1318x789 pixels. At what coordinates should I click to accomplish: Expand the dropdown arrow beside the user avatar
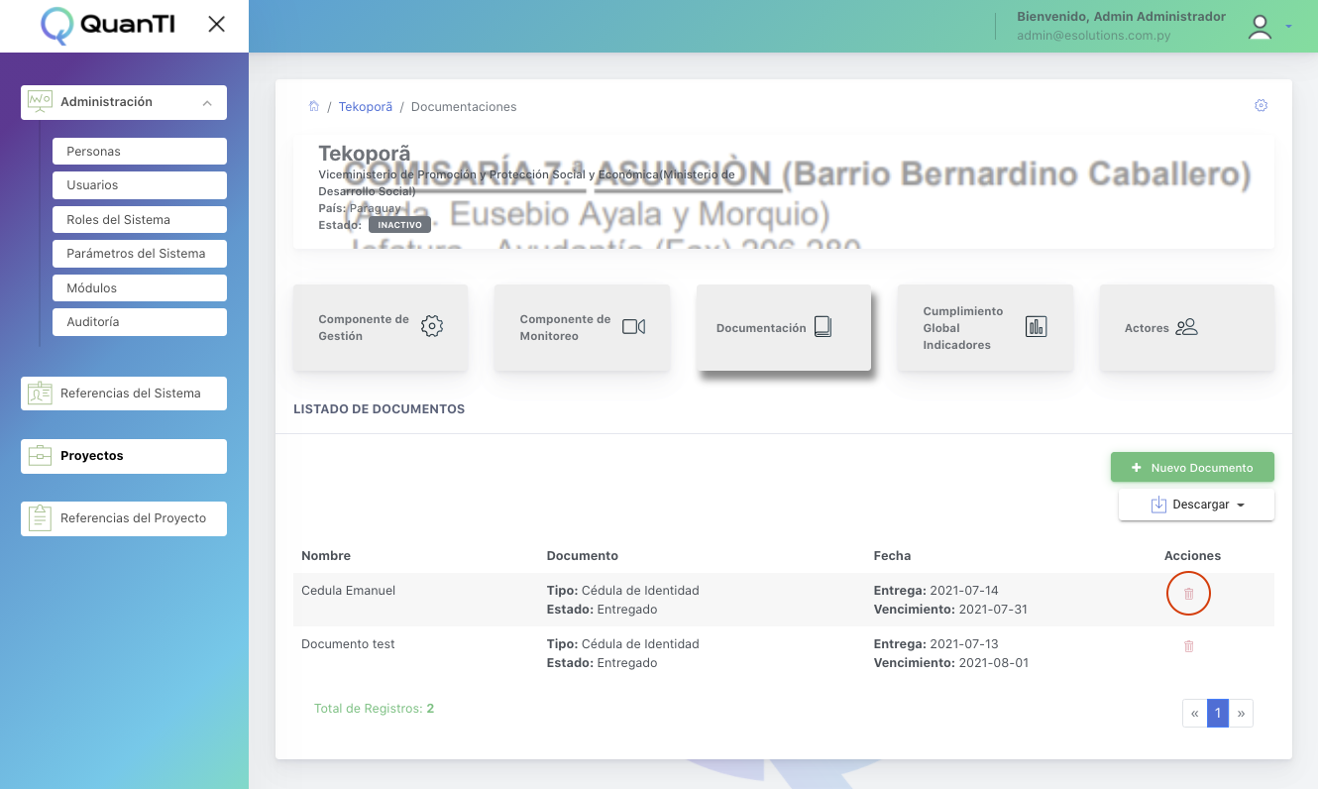[1288, 27]
